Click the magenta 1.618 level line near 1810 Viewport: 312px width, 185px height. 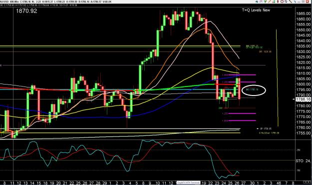[x=242, y=75]
